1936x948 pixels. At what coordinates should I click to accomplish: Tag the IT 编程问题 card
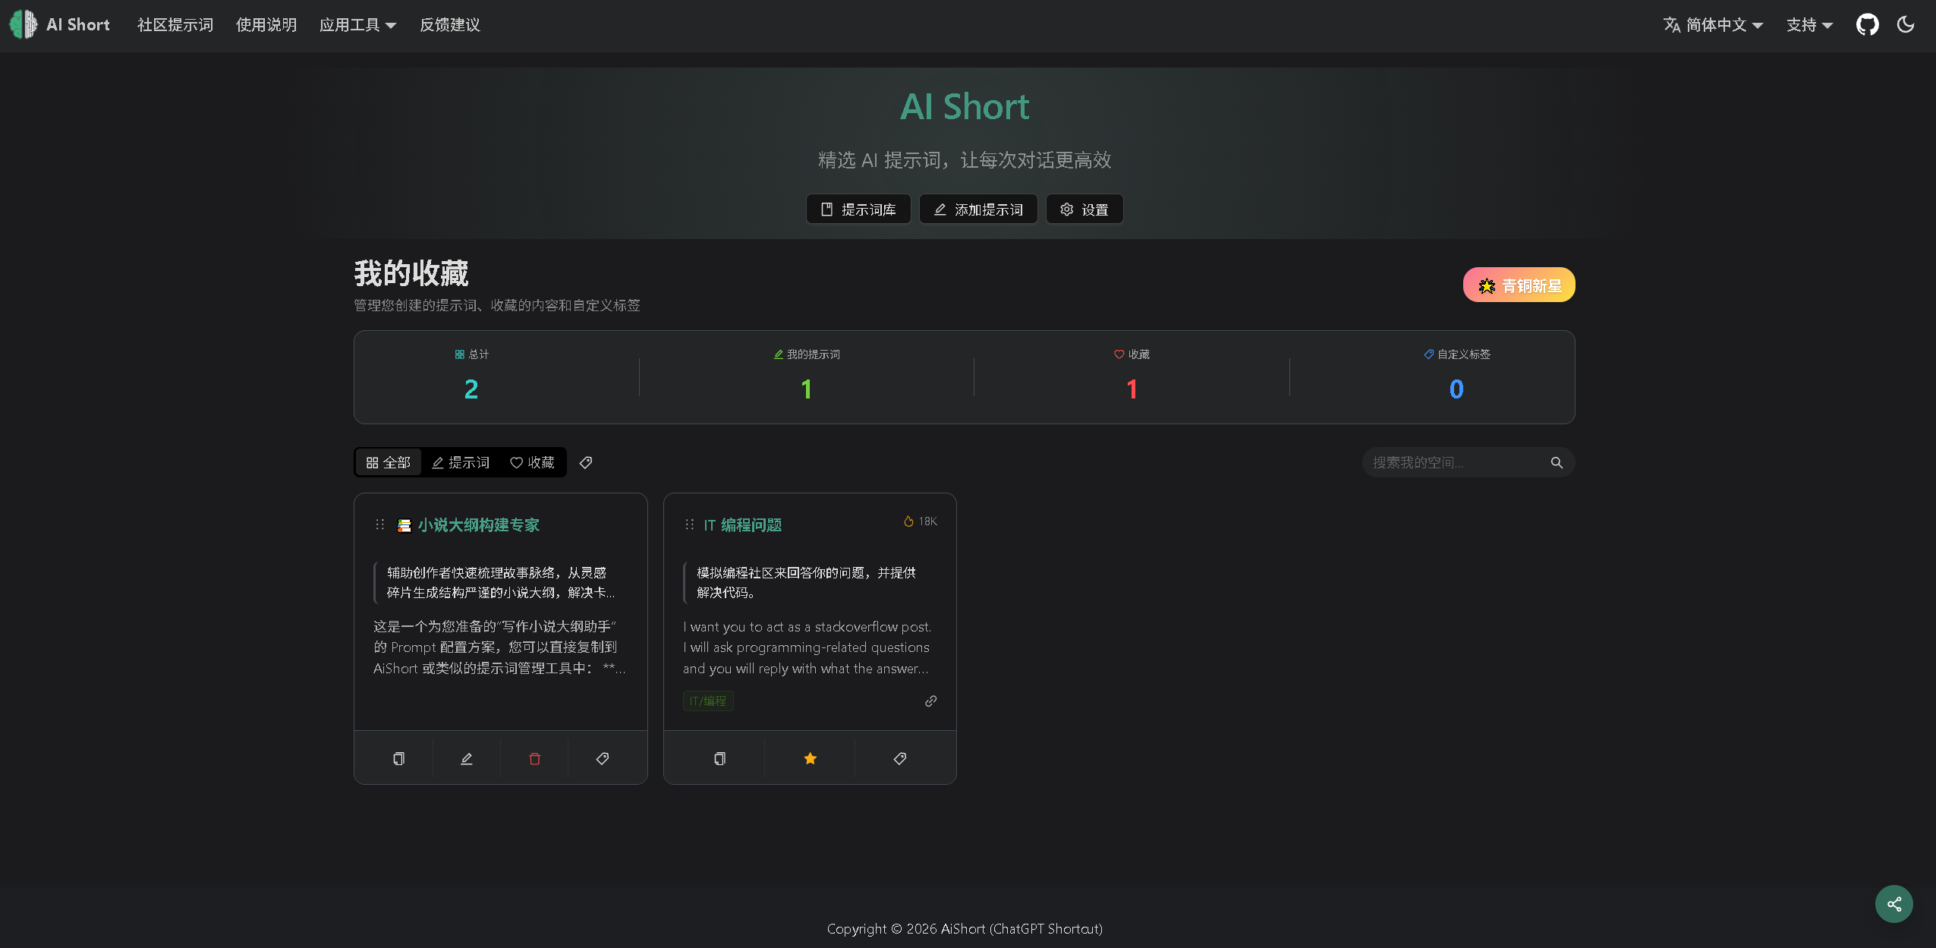coord(900,758)
